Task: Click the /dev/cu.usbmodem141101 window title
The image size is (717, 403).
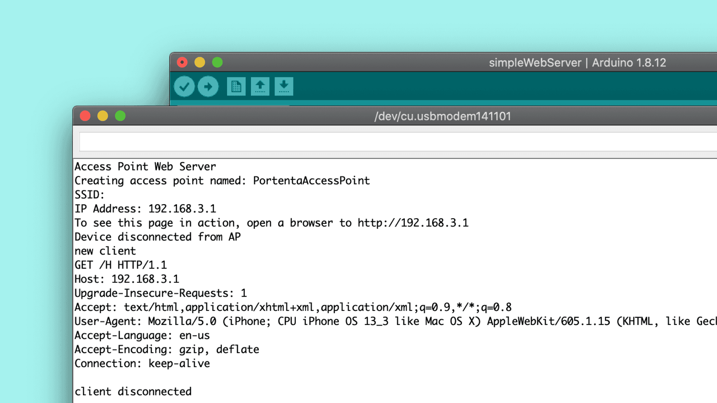Action: [x=443, y=116]
